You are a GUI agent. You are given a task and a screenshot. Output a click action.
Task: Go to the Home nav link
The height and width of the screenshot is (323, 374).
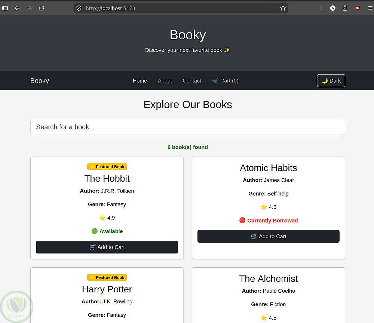(140, 81)
